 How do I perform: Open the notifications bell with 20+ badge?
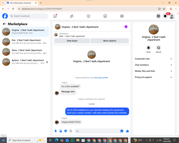165,16
